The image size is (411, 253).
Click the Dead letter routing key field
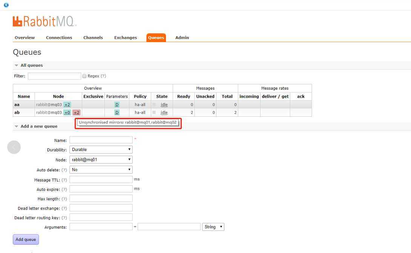click(x=101, y=217)
